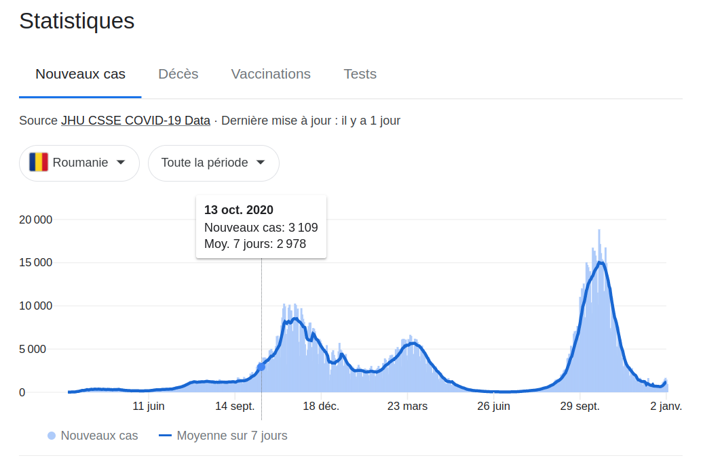This screenshot has width=703, height=458.
Task: Click the arrow beside Toute la période
Action: [261, 162]
